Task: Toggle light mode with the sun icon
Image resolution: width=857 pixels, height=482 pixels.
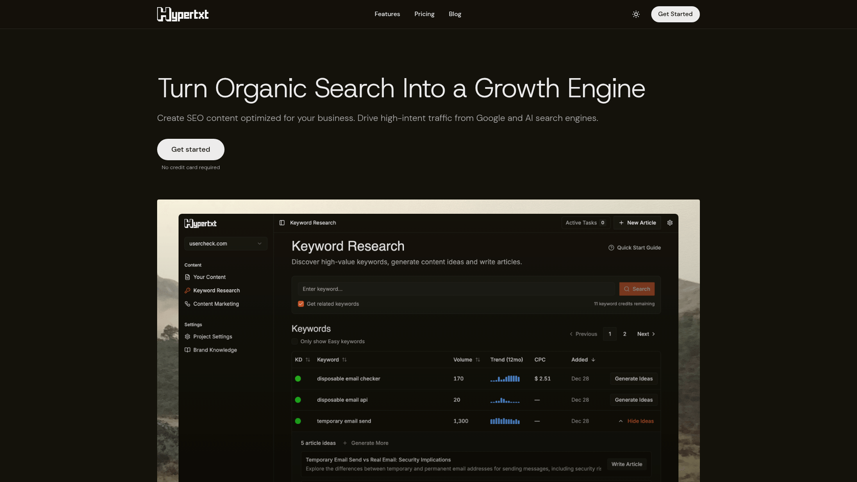Action: coord(636,14)
